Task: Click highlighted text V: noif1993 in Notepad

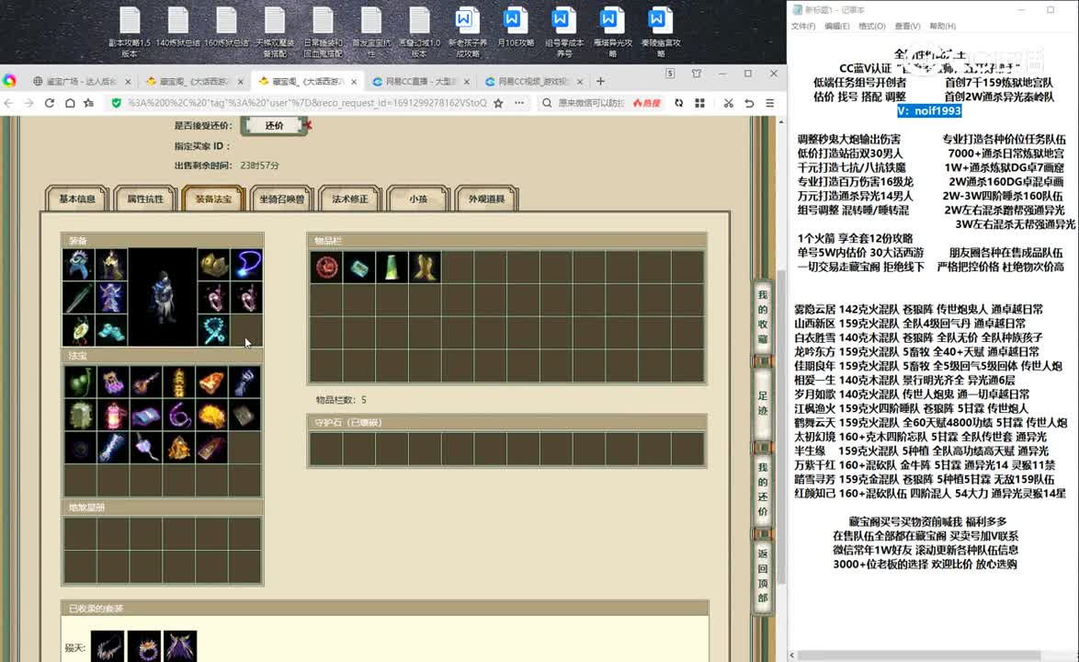Action: (x=929, y=110)
